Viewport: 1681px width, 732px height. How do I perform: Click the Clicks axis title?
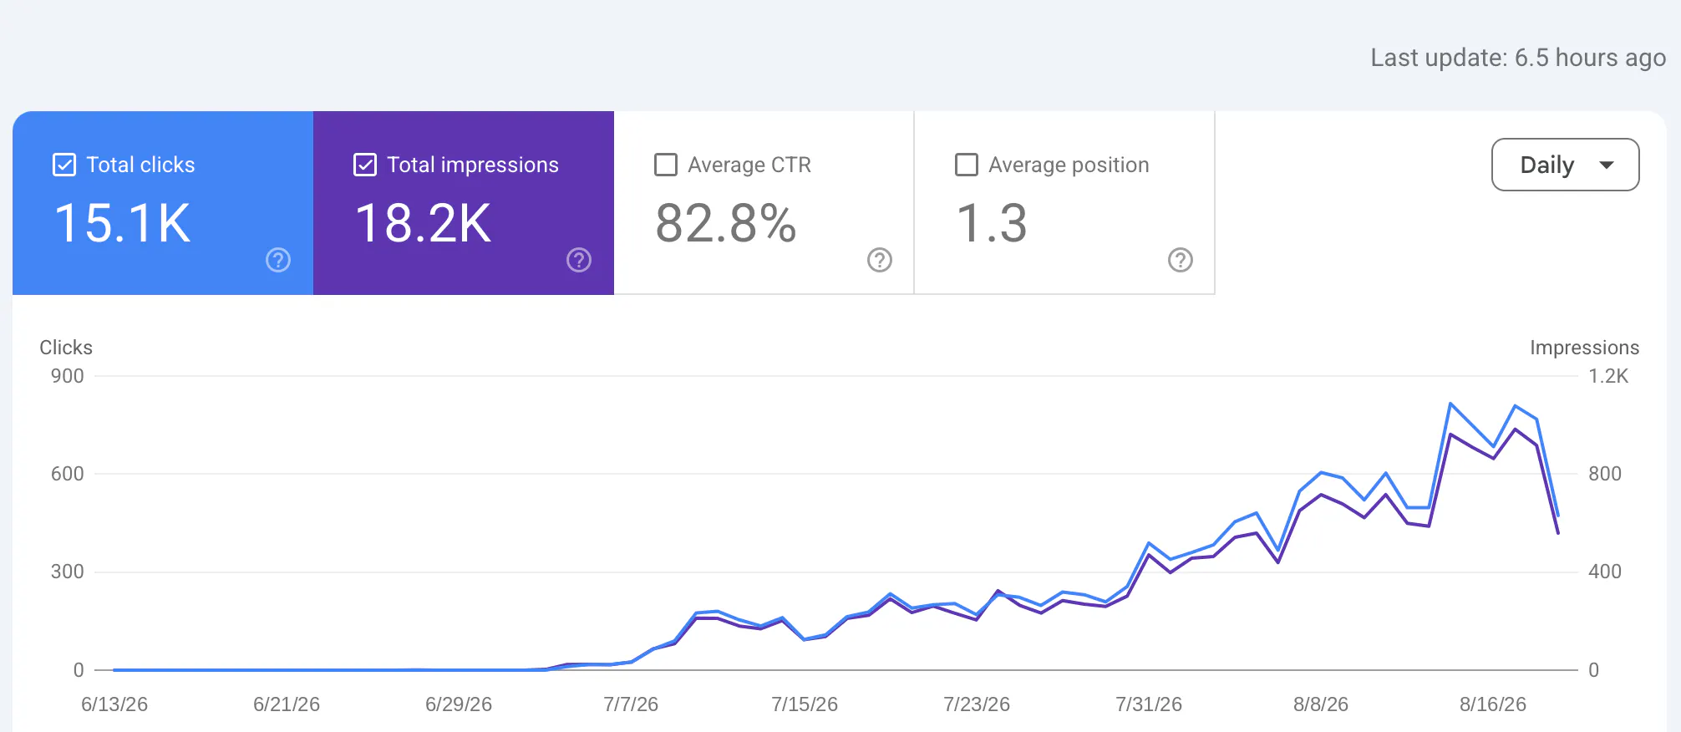point(66,348)
